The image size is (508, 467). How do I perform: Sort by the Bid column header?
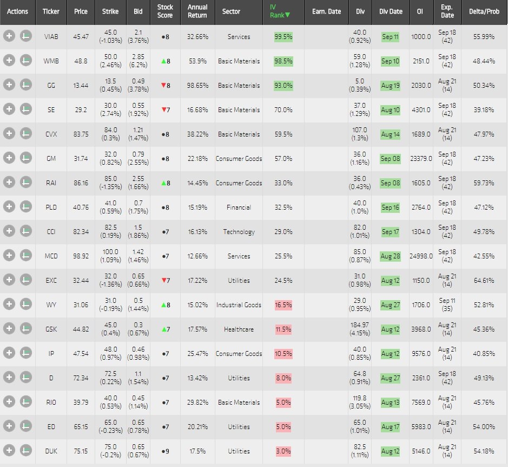point(138,12)
